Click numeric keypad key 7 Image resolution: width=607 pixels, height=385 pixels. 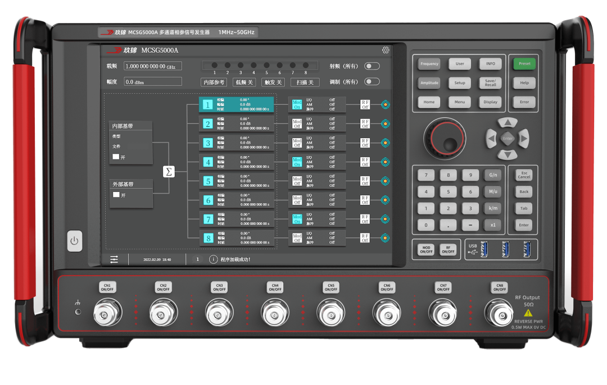coord(426,175)
